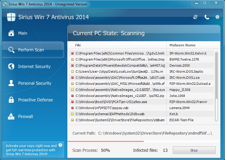Click the brick-wall Firewall icon
Image resolution: width=225 pixels, height=160 pixels.
click(11, 116)
